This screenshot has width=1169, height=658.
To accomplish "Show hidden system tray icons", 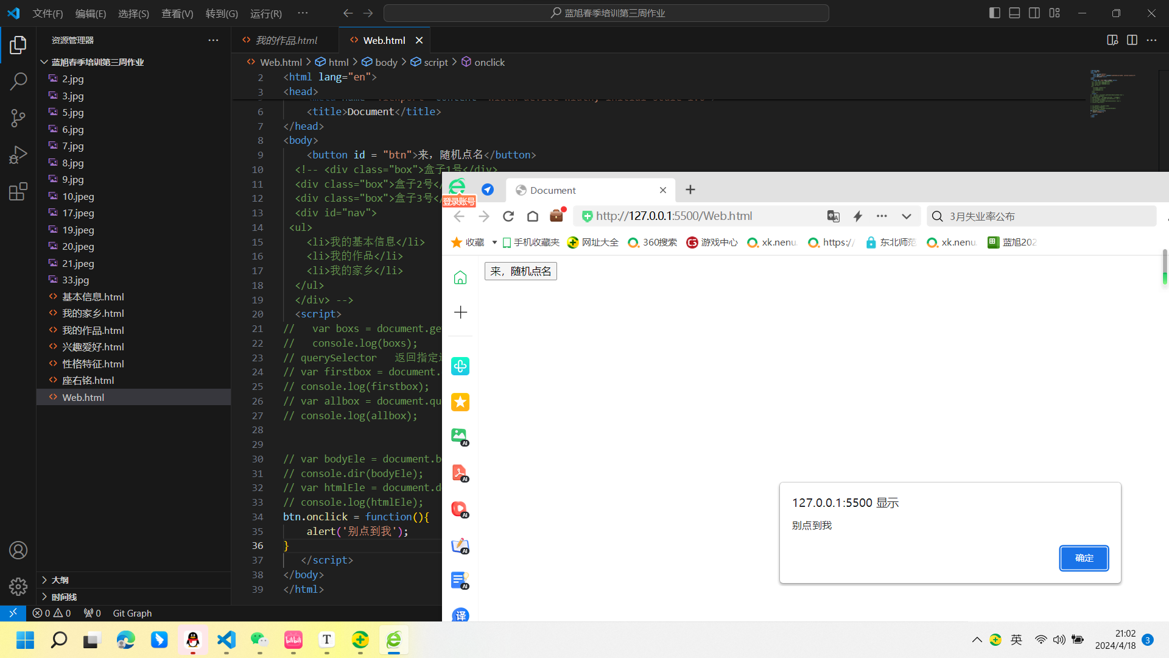I will (977, 640).
